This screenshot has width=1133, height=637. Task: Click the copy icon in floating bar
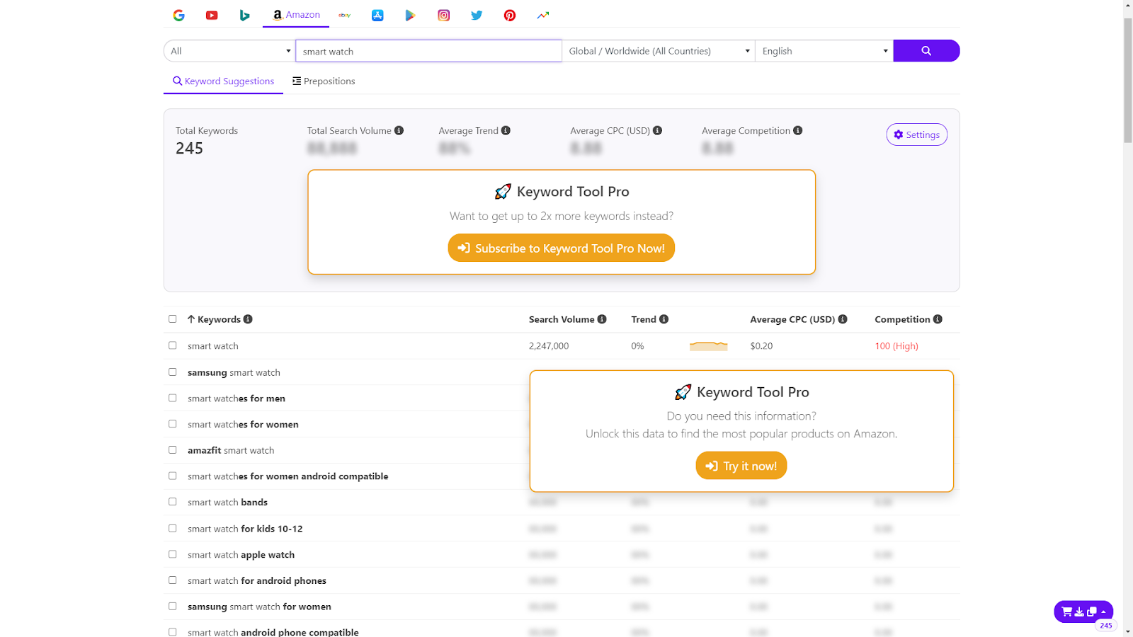point(1091,612)
